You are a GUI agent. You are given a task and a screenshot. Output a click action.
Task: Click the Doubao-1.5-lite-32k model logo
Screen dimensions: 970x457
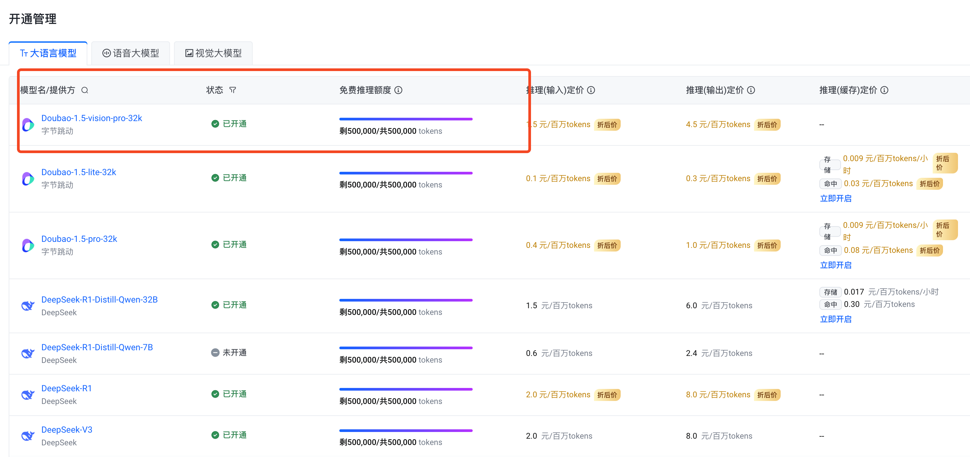pyautogui.click(x=28, y=178)
